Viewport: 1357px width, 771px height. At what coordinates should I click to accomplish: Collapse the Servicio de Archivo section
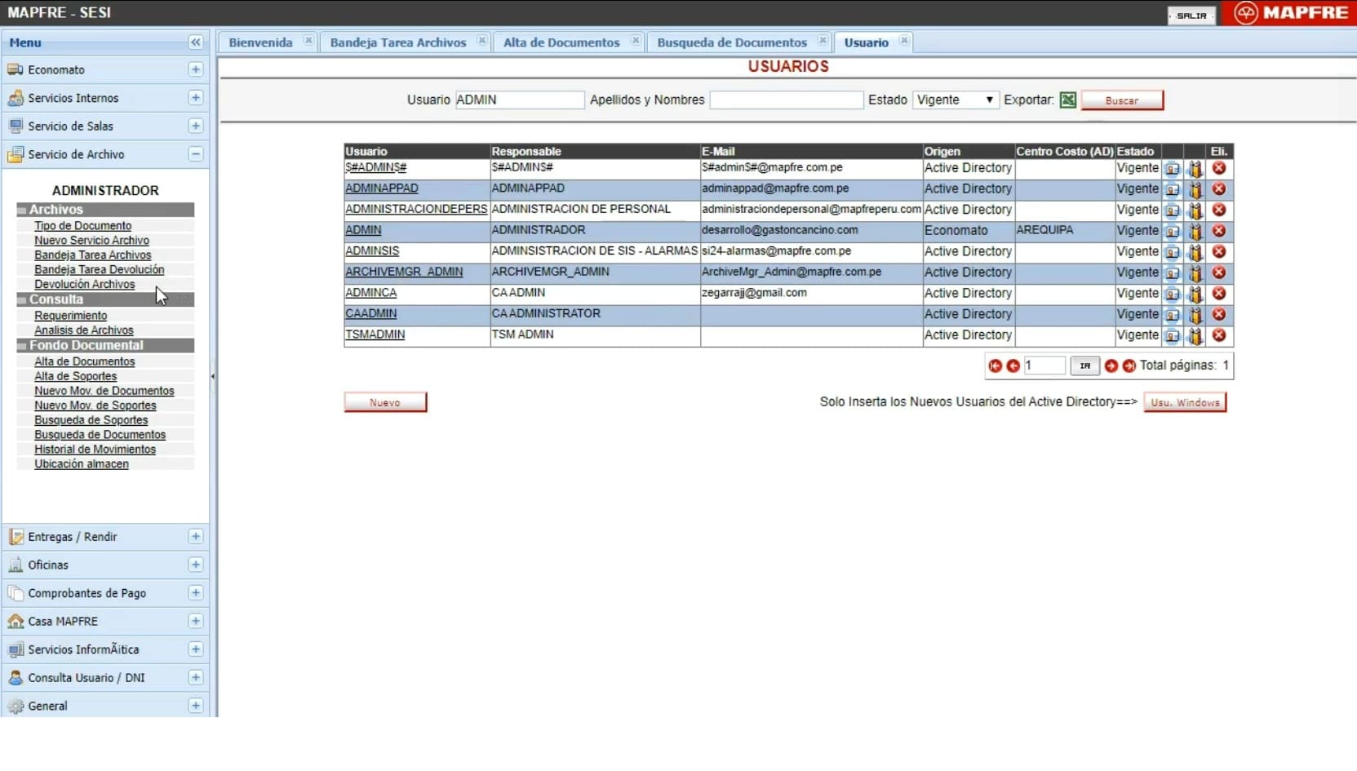pos(196,154)
